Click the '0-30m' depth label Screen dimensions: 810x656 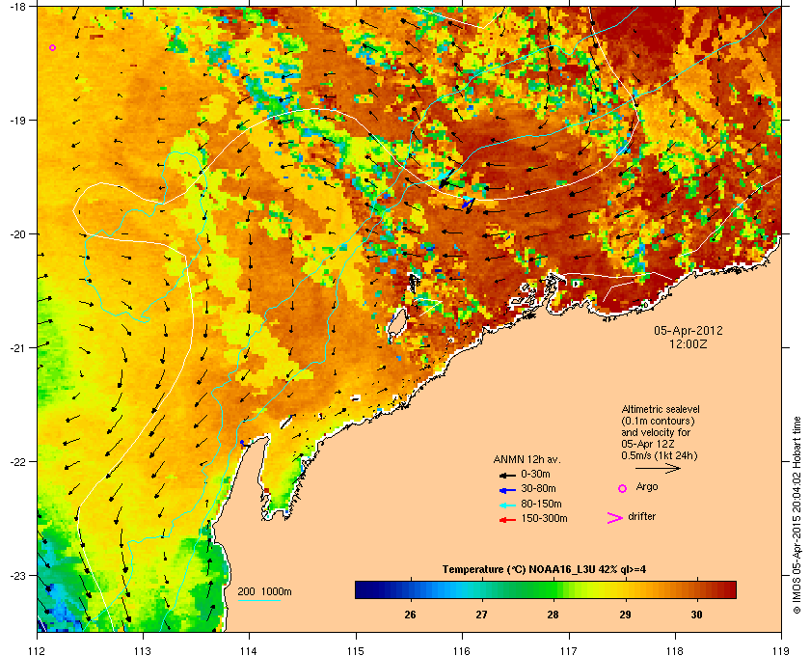(535, 474)
